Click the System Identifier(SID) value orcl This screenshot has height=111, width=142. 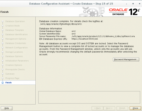74,34
